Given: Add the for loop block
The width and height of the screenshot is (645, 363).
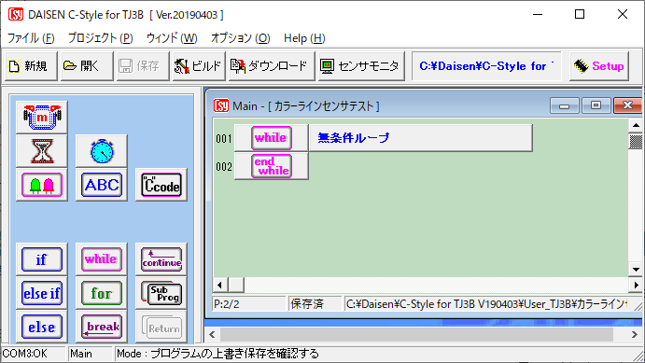Looking at the screenshot, I should [x=102, y=293].
